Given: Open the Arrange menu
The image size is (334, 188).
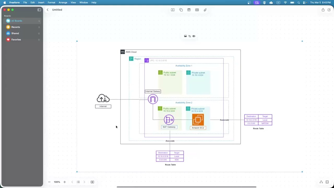Looking at the screenshot, I should [x=63, y=3].
